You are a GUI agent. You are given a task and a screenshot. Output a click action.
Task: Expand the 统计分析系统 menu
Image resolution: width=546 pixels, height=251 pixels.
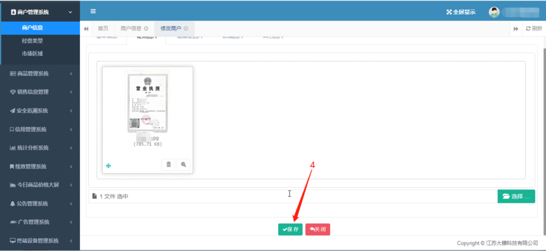pyautogui.click(x=41, y=148)
